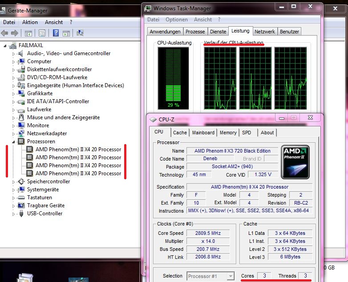Expand the Speichercontroller branch arrow

[13, 182]
